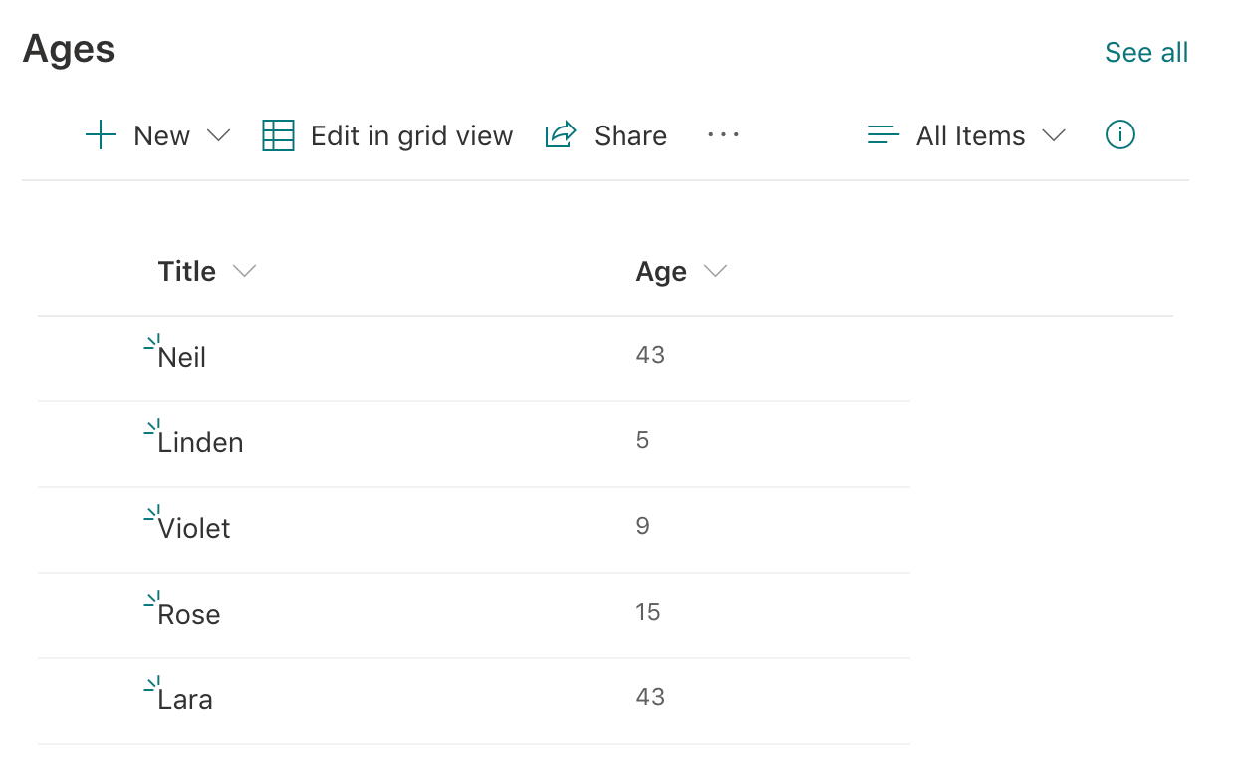Click the Share arrow icon
The width and height of the screenshot is (1241, 759).
[560, 133]
